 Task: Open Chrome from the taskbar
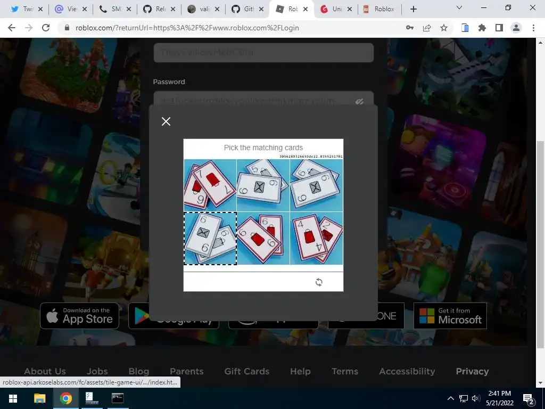pyautogui.click(x=65, y=398)
